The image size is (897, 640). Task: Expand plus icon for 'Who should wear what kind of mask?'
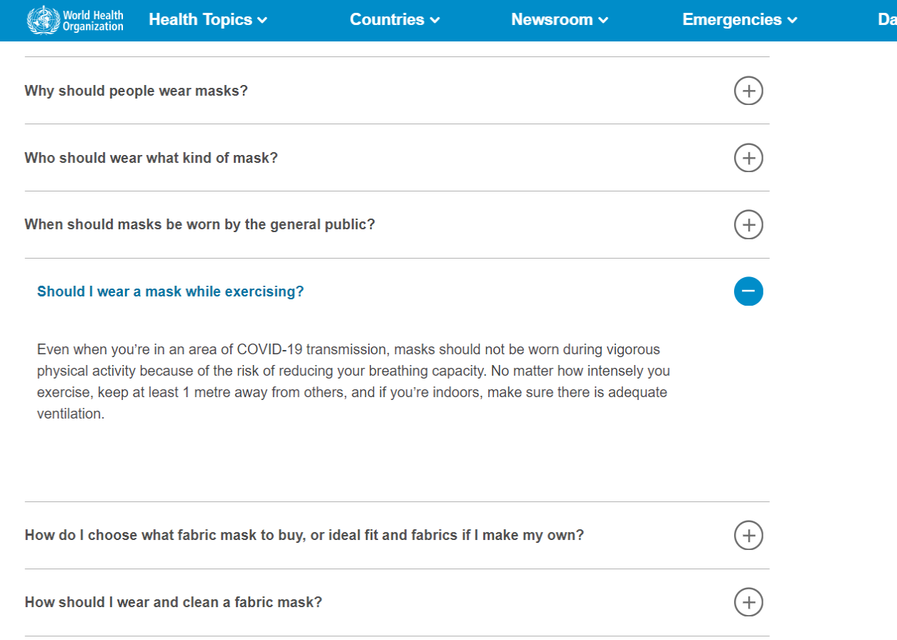(748, 158)
